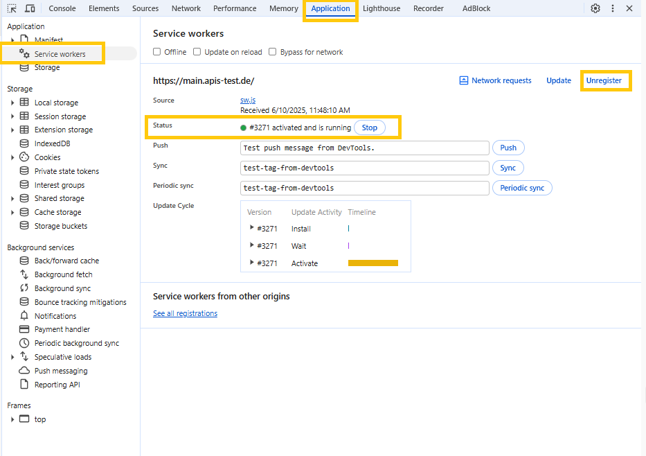Click the Service workers gear icon
The height and width of the screenshot is (456, 646).
pyautogui.click(x=24, y=53)
